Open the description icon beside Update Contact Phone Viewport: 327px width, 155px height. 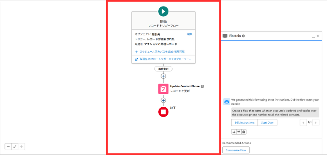tap(202, 86)
